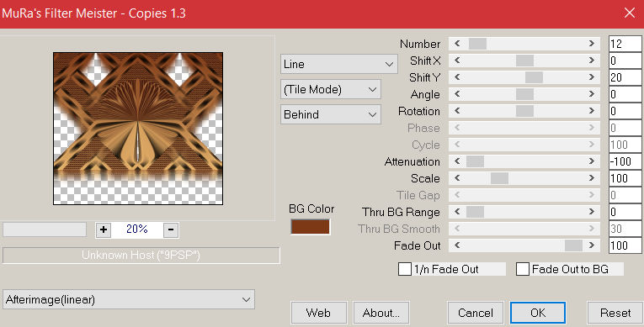Click the filter preview thumbnail
Screen dimensions: 644x327
coord(138,129)
